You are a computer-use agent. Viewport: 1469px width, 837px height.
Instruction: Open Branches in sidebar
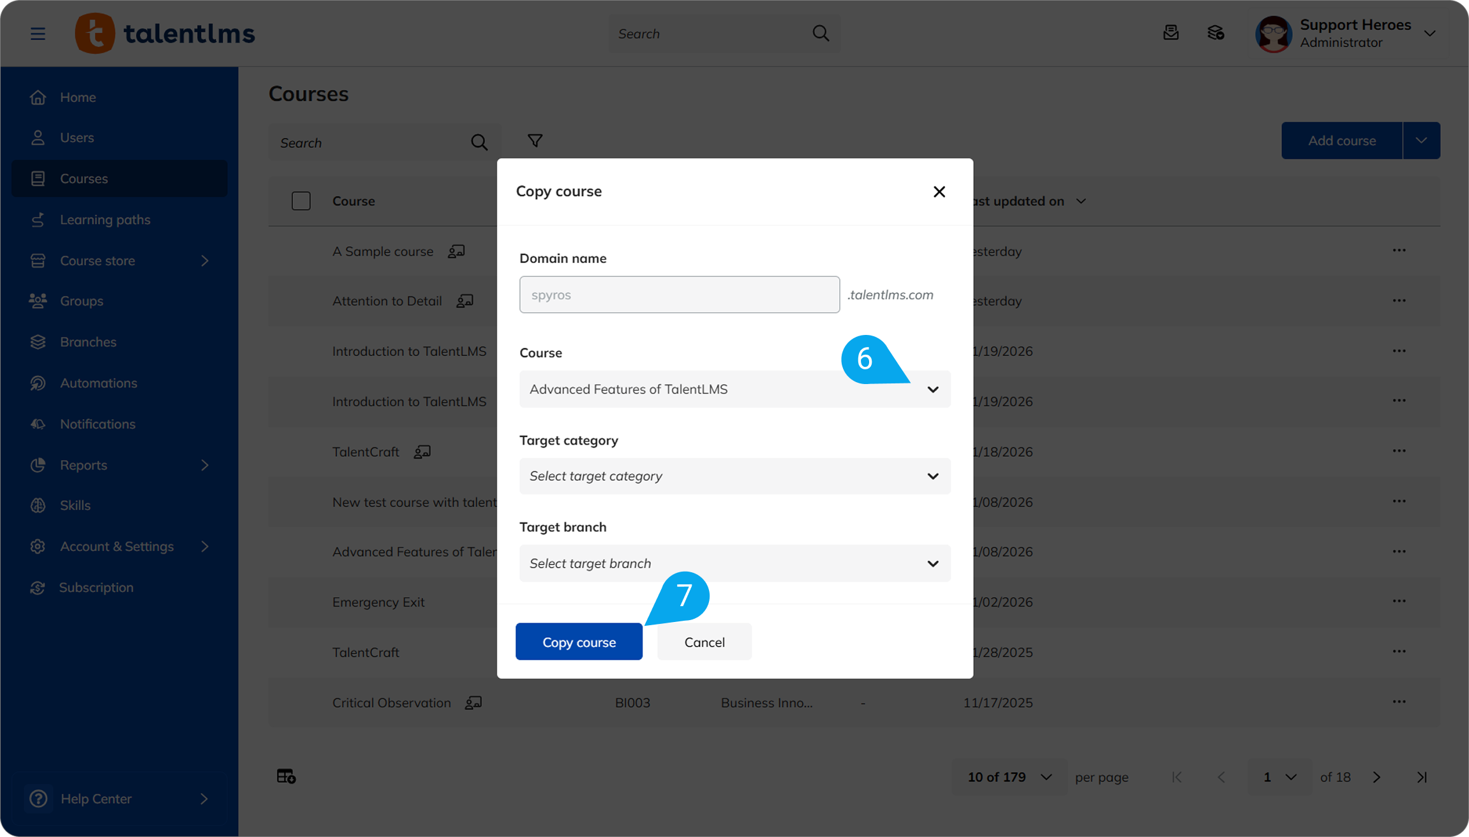pyautogui.click(x=88, y=342)
